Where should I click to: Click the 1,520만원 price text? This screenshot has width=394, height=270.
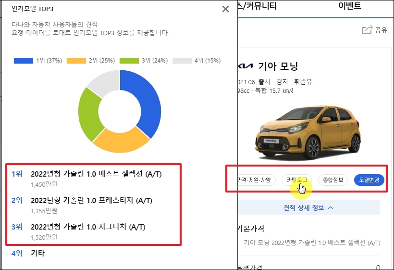click(44, 238)
